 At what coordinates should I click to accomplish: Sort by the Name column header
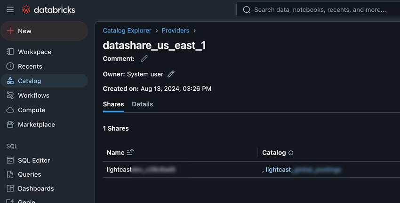(120, 153)
